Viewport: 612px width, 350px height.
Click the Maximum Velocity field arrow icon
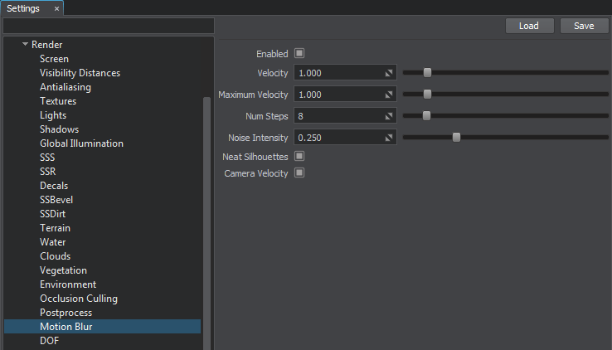(389, 95)
